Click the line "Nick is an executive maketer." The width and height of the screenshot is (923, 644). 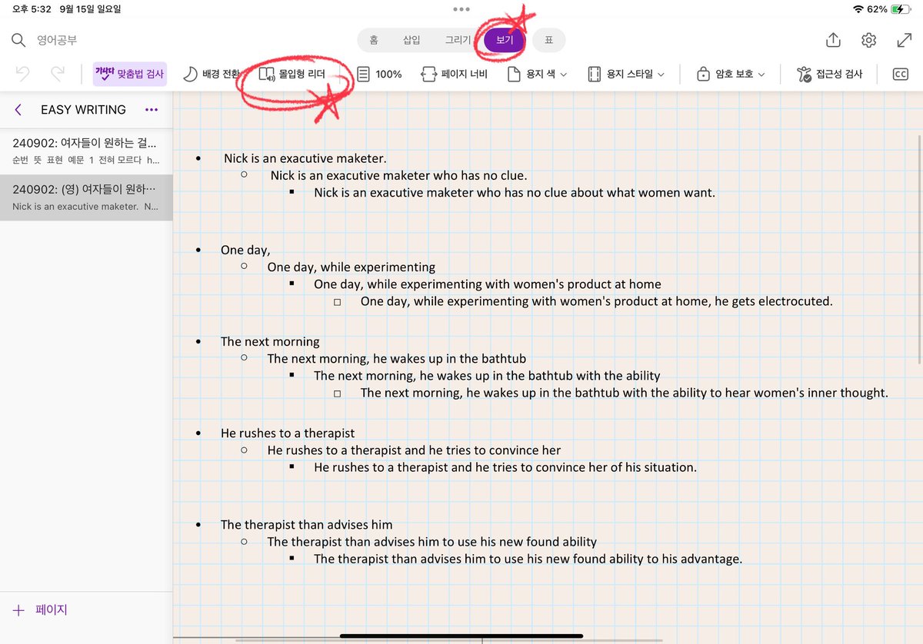[305, 158]
